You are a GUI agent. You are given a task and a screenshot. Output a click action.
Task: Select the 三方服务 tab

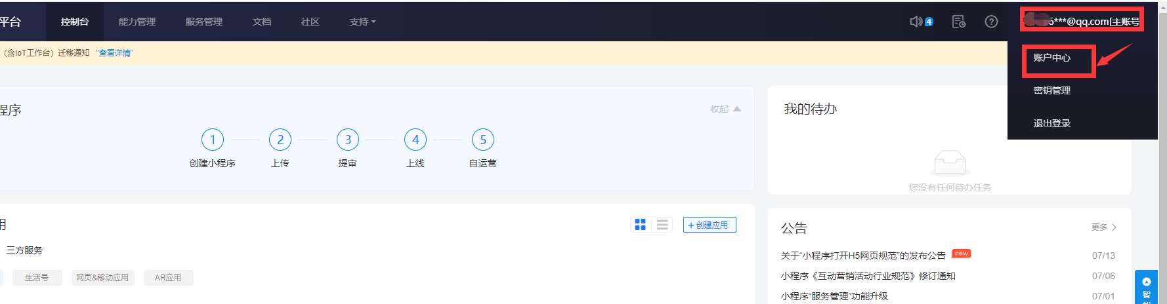pyautogui.click(x=24, y=250)
